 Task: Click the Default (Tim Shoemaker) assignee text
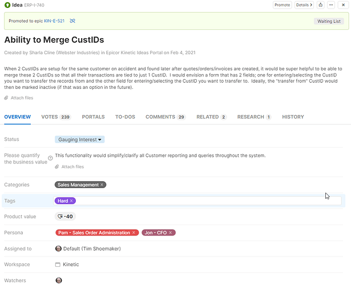click(x=92, y=249)
